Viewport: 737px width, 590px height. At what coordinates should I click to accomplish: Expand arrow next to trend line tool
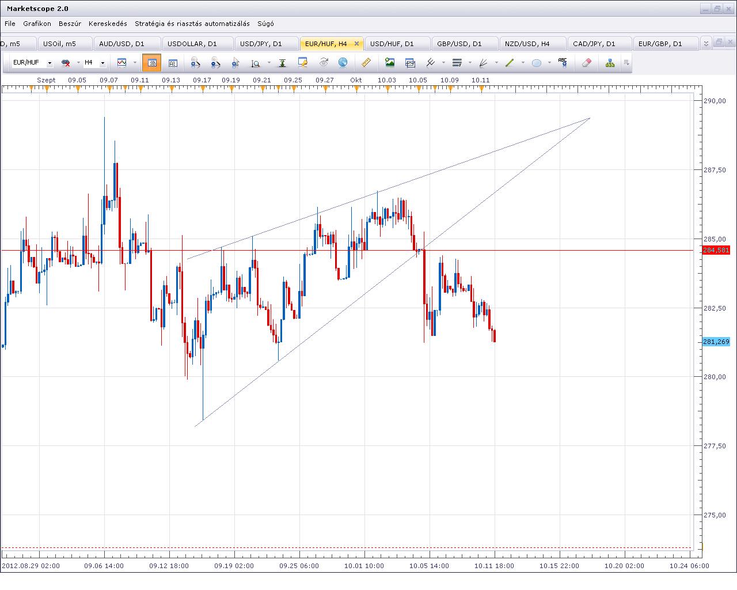(523, 63)
